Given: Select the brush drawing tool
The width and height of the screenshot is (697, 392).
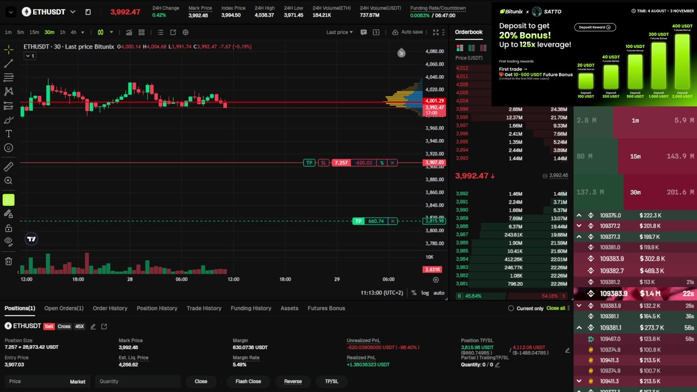Looking at the screenshot, I should pos(9,120).
